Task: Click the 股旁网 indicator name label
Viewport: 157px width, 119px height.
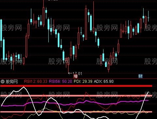Action: tap(12, 82)
